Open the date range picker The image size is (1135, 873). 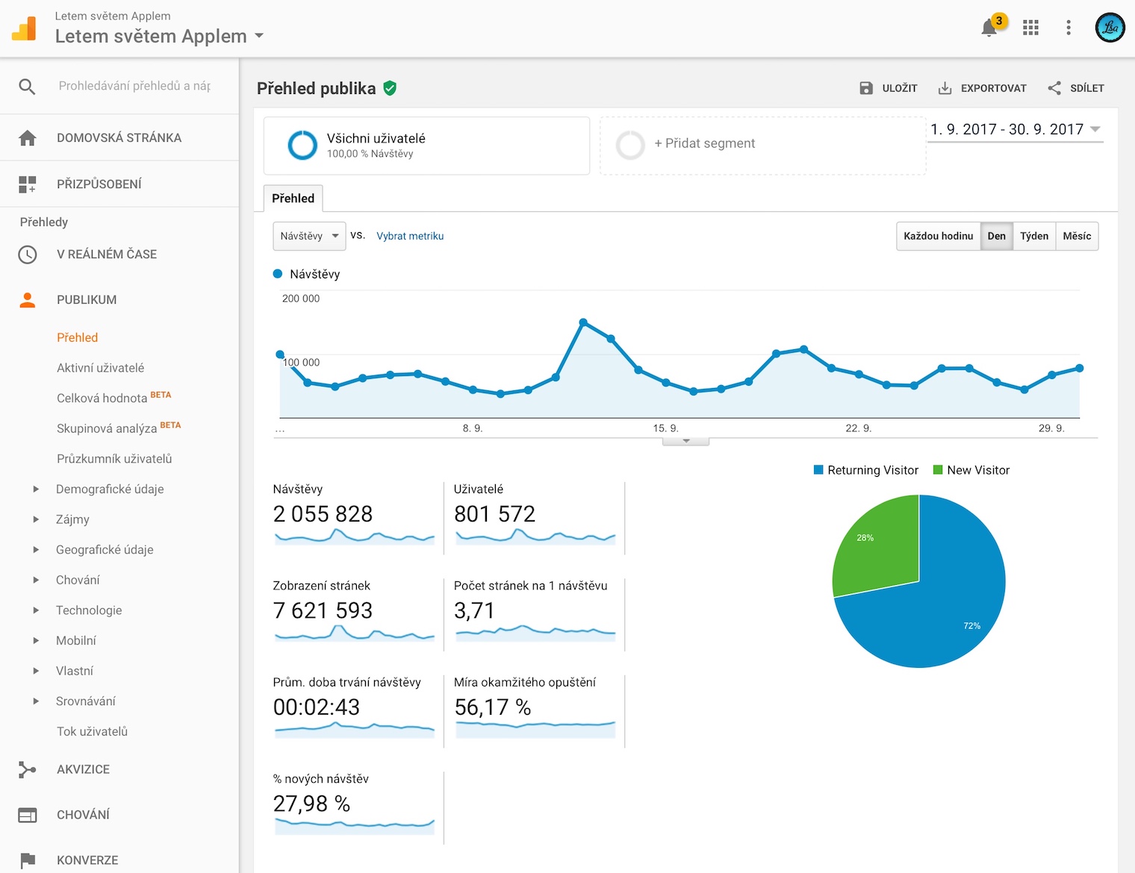tap(1015, 130)
